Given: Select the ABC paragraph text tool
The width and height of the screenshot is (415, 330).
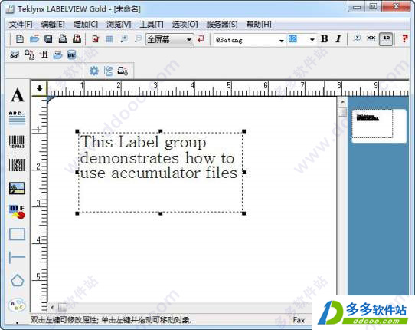Looking at the screenshot, I should coord(17,117).
